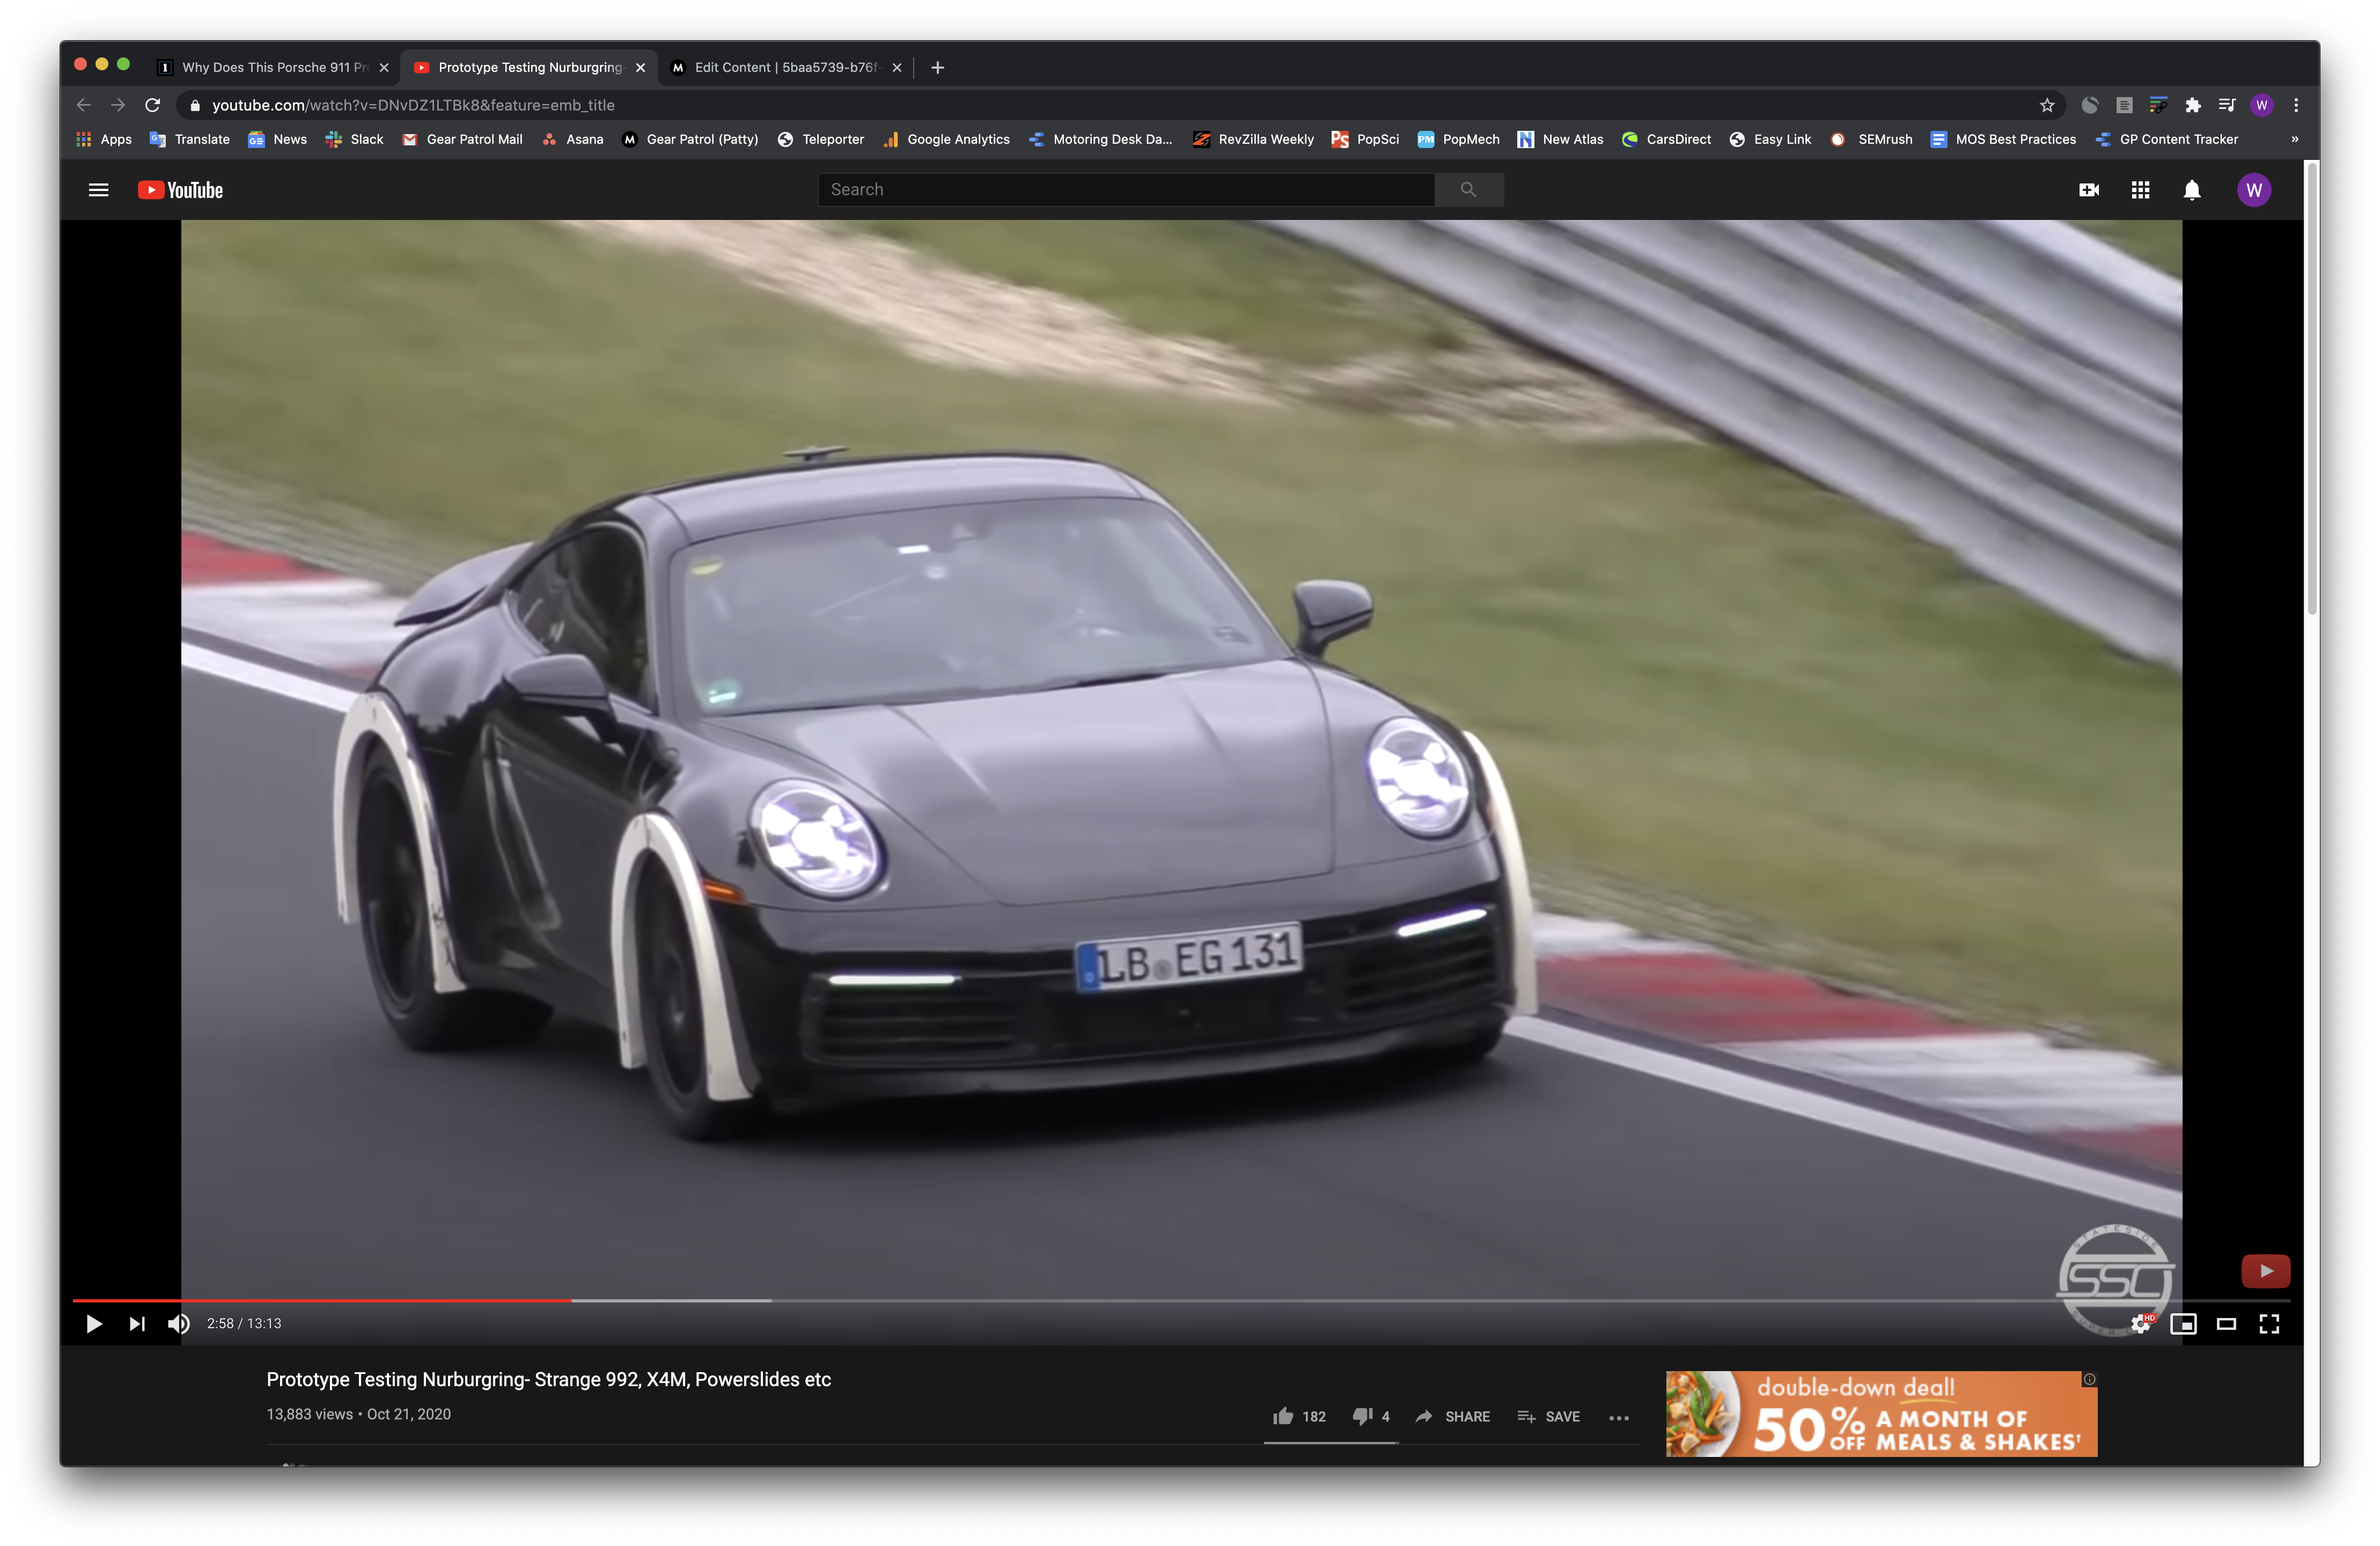Open YouTube hamburger guide menu
Screen dimensions: 2380x1546
[x=98, y=190]
